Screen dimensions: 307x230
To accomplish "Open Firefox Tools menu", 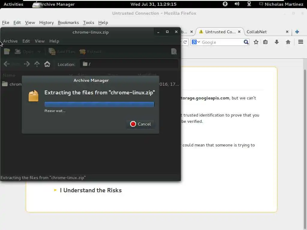I will tap(88, 22).
